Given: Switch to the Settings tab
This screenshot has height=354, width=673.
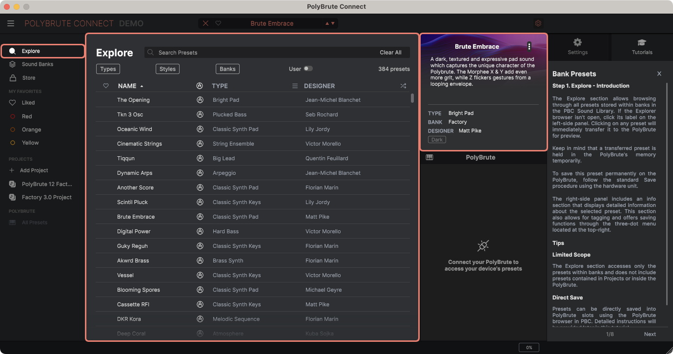Looking at the screenshot, I should 577,47.
